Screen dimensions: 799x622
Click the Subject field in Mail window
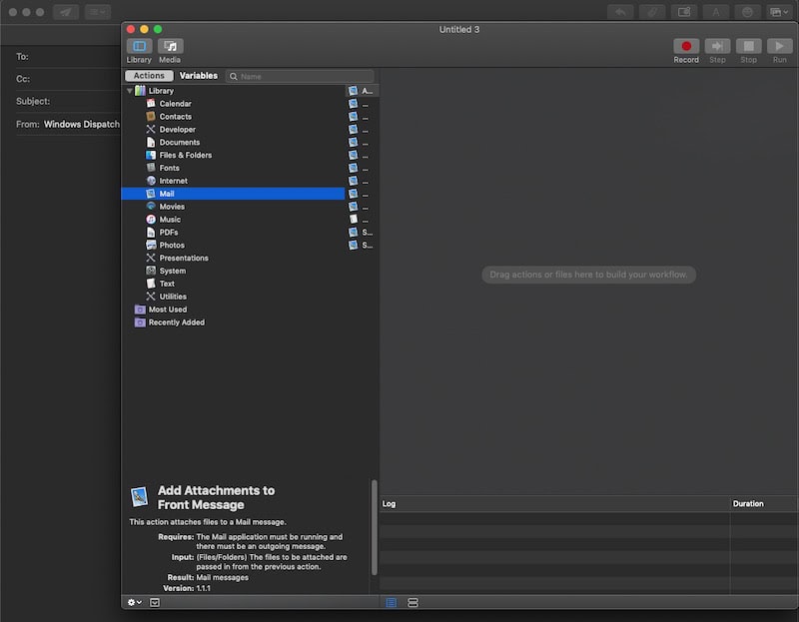pyautogui.click(x=67, y=102)
